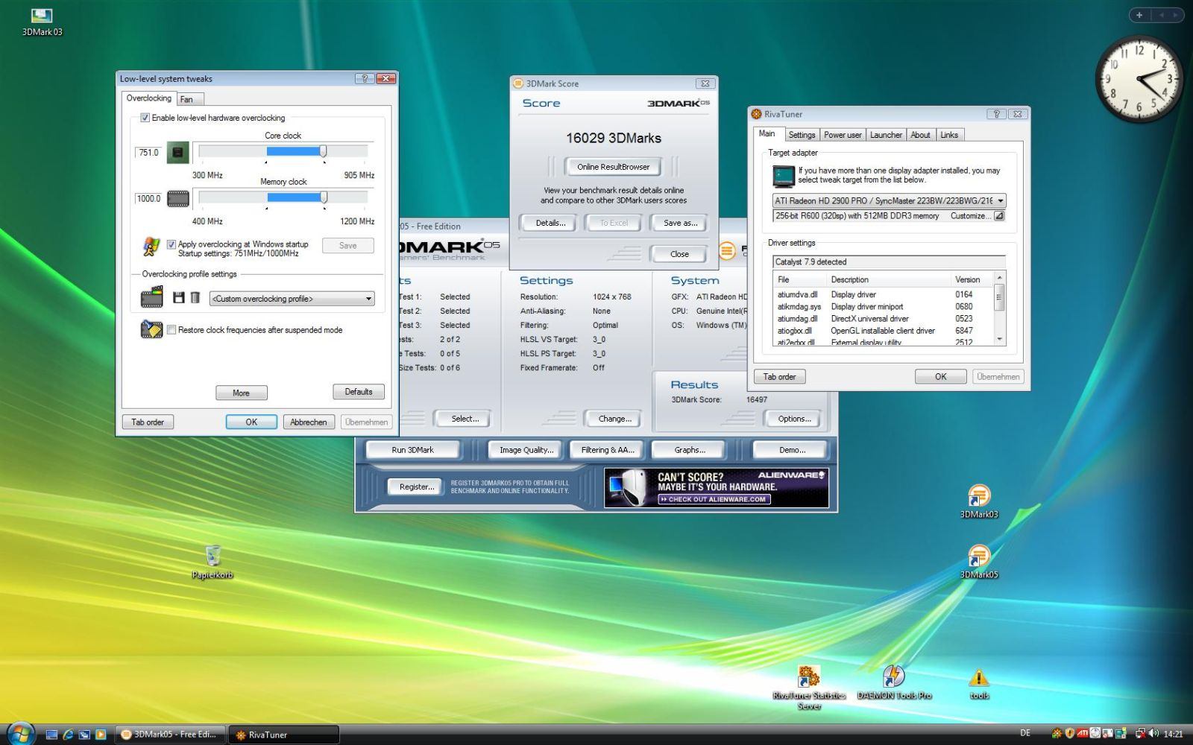Open the Links tab in RivaTuner

pos(949,135)
